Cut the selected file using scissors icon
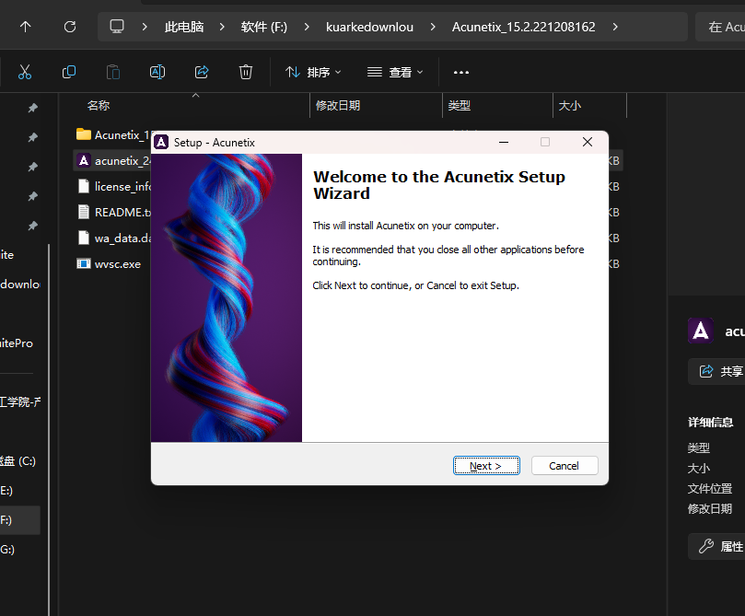 tap(25, 72)
